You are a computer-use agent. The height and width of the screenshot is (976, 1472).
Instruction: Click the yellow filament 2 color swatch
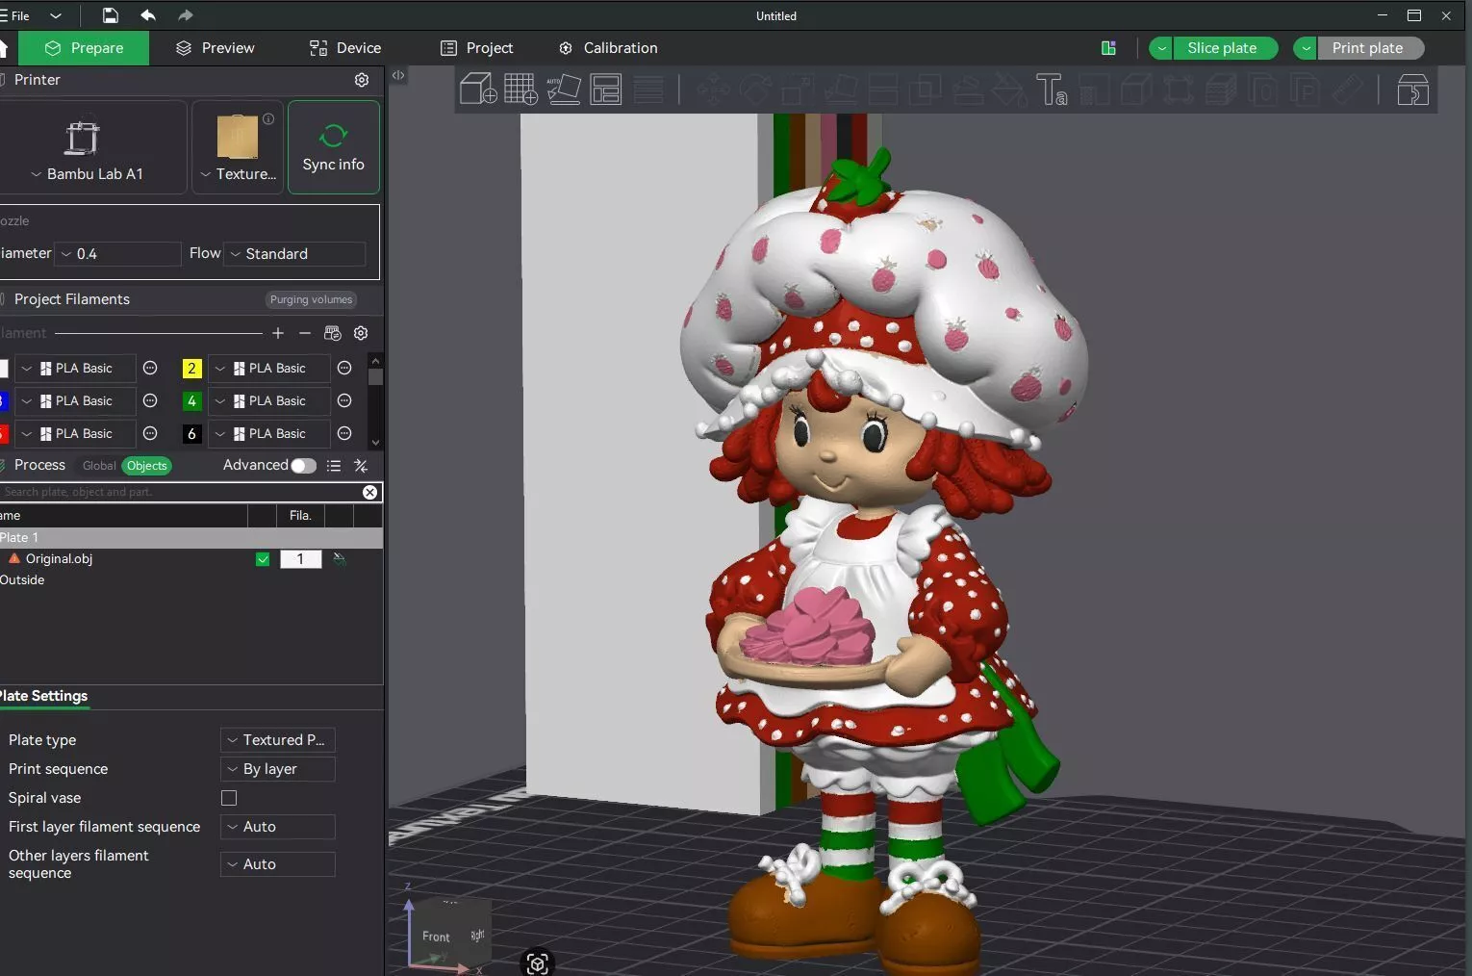click(x=191, y=369)
